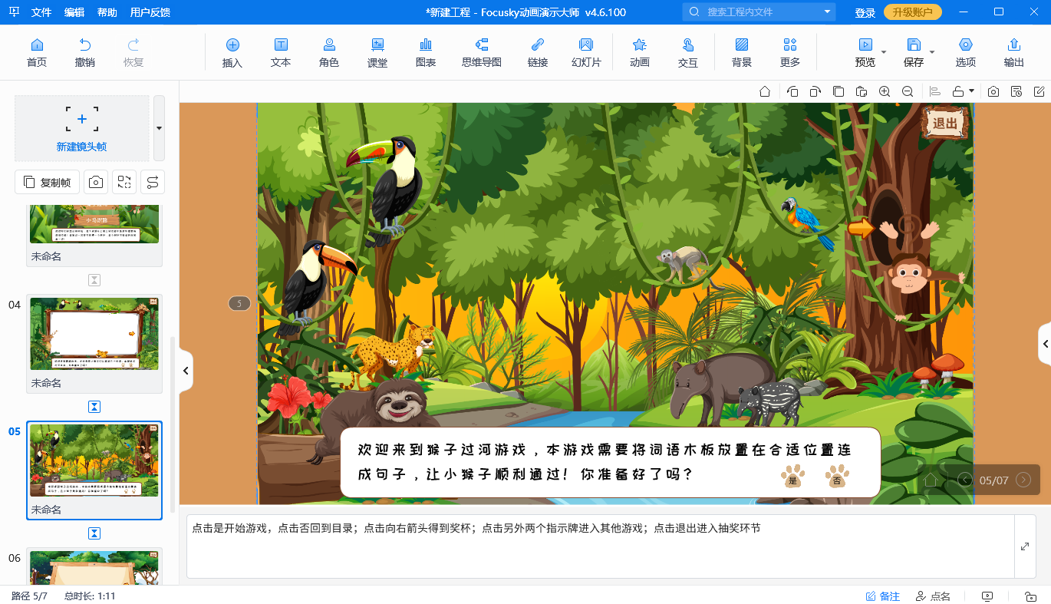Click the 预览 preview button

865,52
